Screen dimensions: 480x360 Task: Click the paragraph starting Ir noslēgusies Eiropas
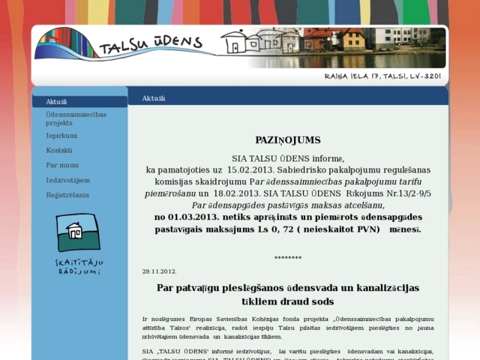[x=288, y=328]
